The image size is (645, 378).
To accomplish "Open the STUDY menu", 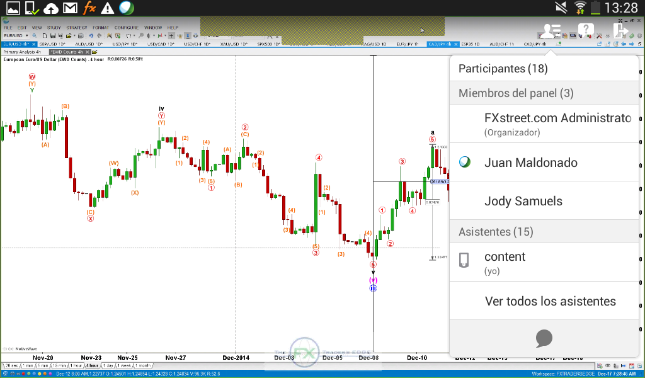I will click(x=54, y=28).
